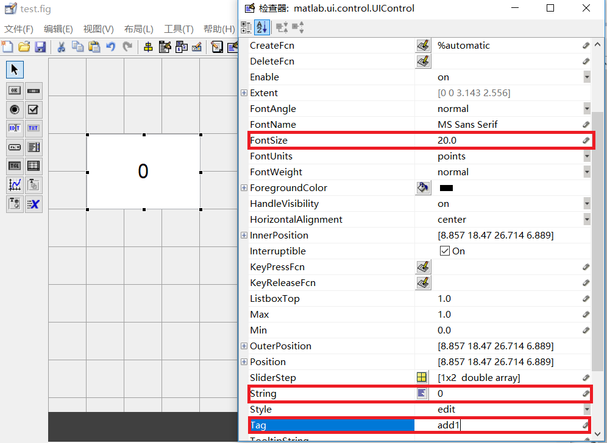This screenshot has height=443, width=607.
Task: Expand the ForegroundColor property row
Action: click(244, 188)
